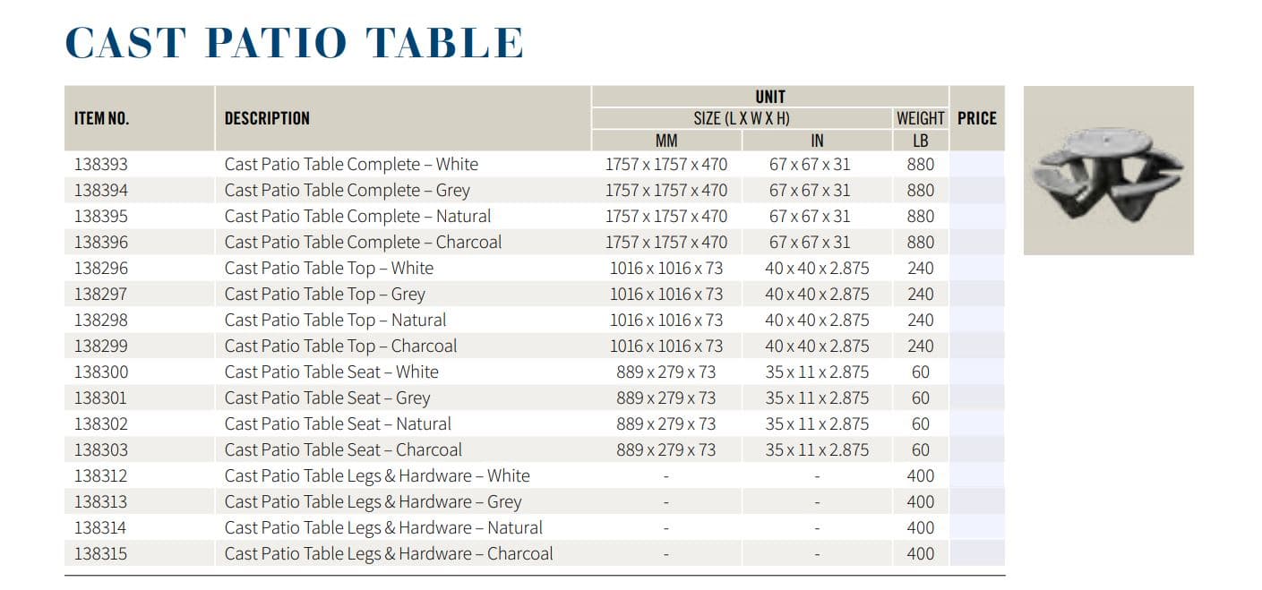Click price cell for Table Top – Natural
This screenshot has width=1262, height=590.
pos(976,321)
